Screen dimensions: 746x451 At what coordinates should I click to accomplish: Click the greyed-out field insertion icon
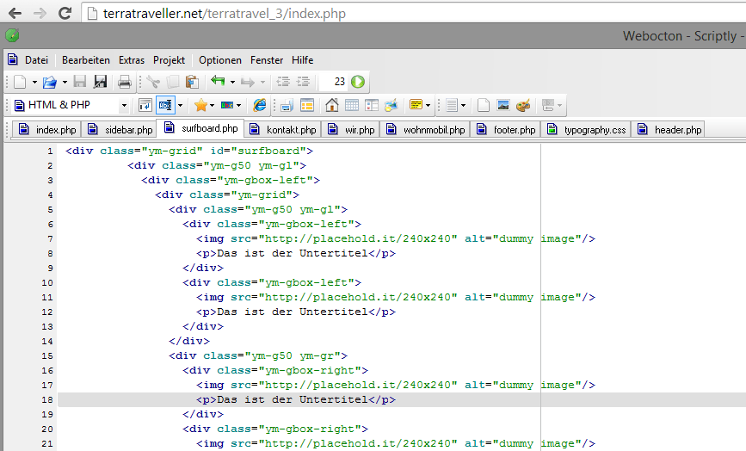(548, 105)
